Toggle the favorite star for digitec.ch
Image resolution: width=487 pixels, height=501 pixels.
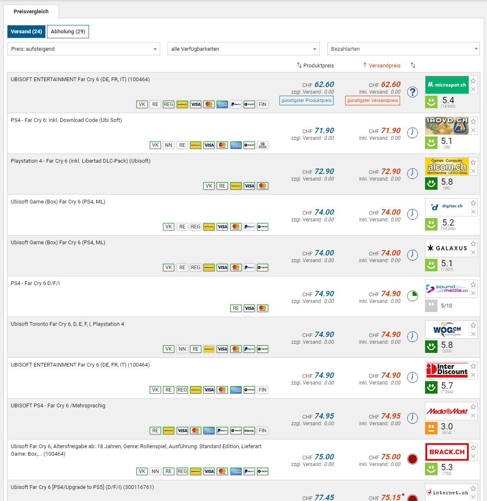pyautogui.click(x=473, y=203)
